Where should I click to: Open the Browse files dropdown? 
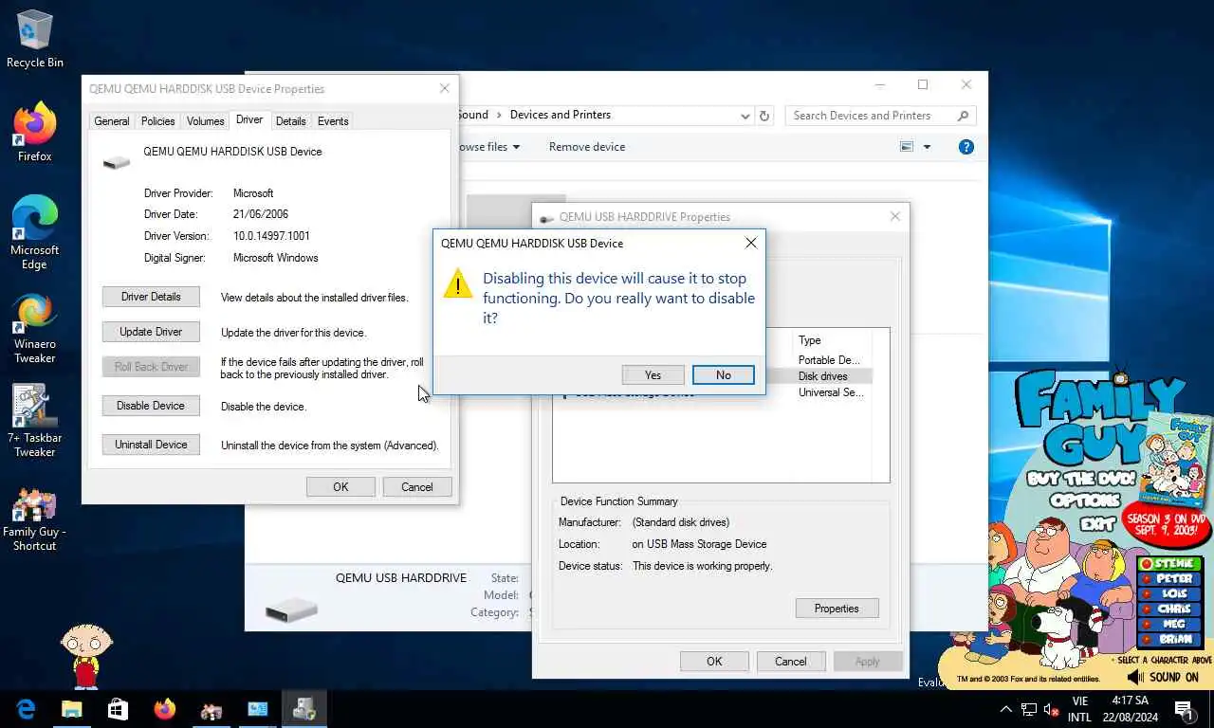[488, 147]
